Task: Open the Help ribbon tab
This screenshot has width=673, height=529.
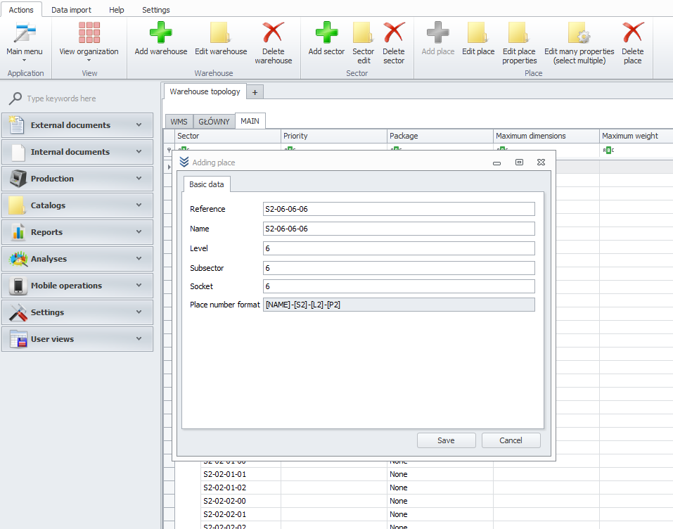Action: point(116,10)
